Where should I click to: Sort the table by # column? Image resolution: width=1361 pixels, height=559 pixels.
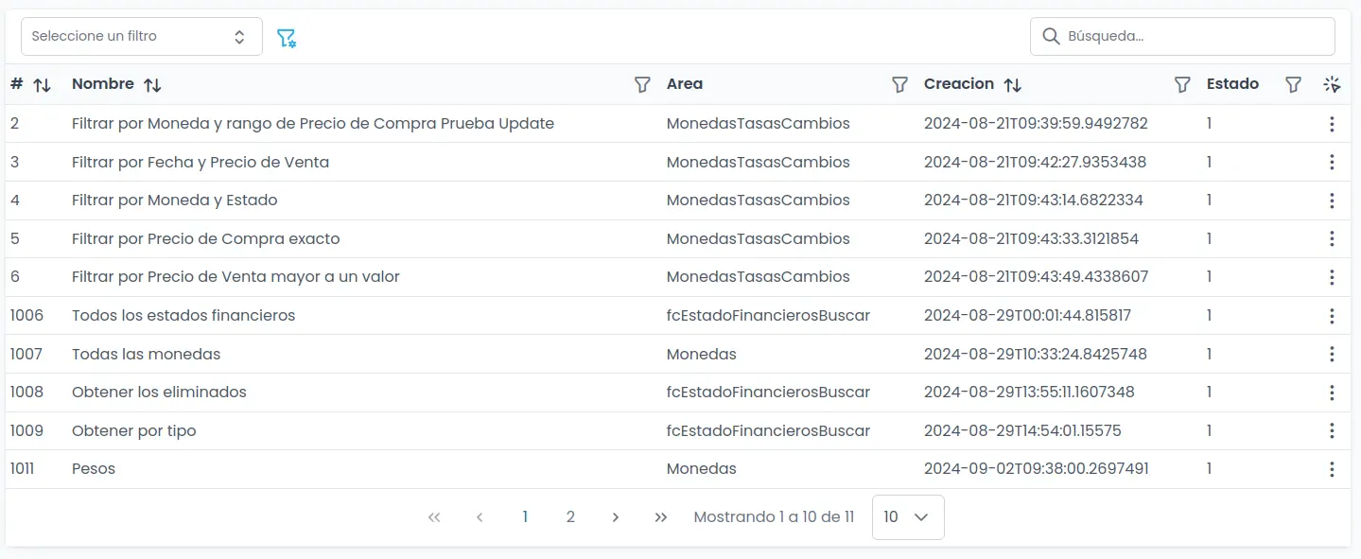[x=42, y=85]
